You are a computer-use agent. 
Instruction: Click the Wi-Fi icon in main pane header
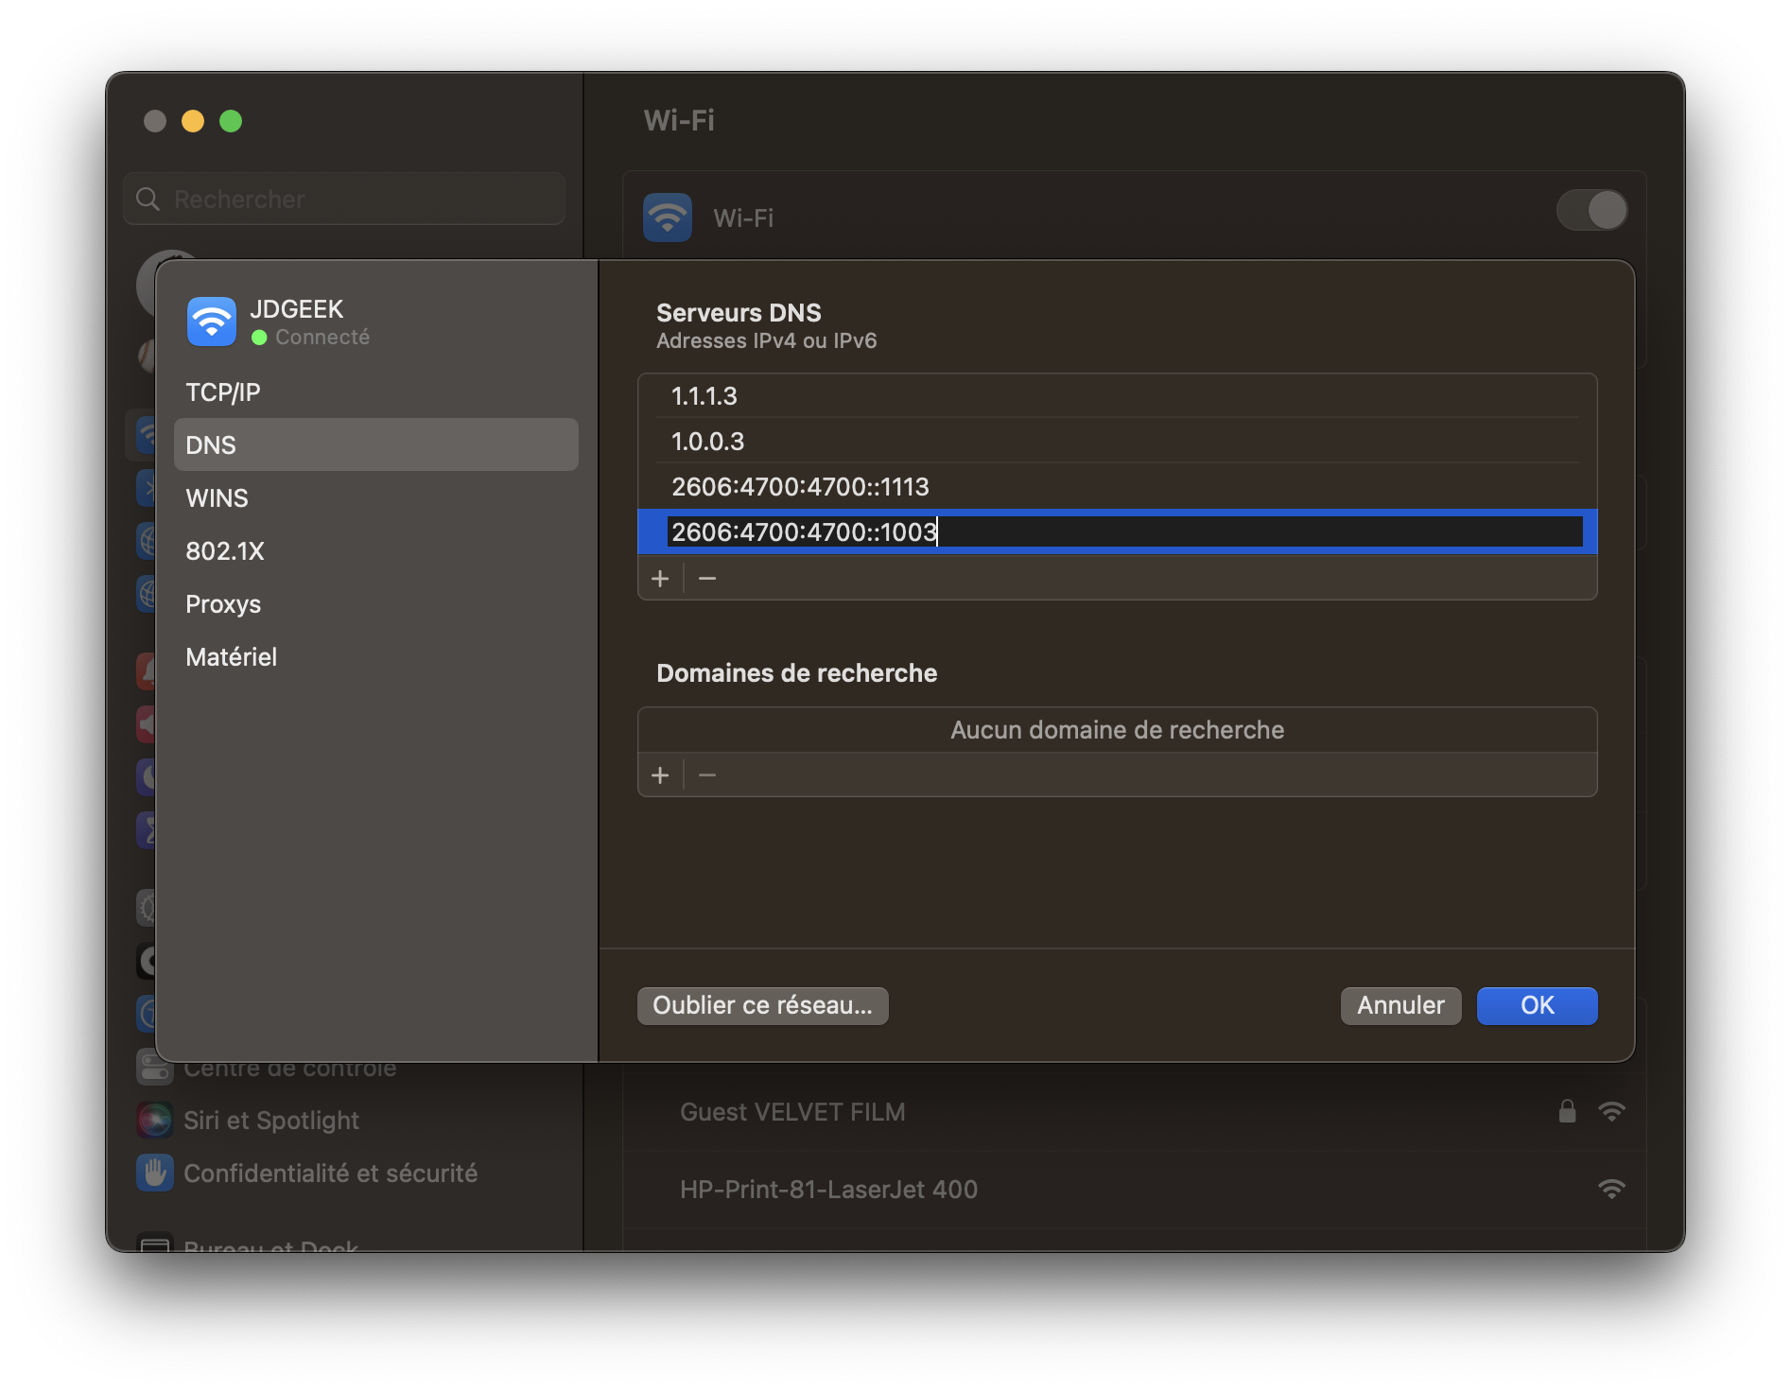click(x=668, y=217)
